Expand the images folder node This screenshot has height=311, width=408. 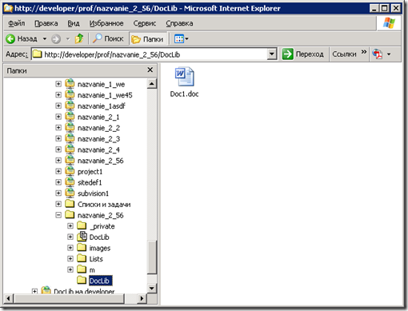(x=70, y=248)
